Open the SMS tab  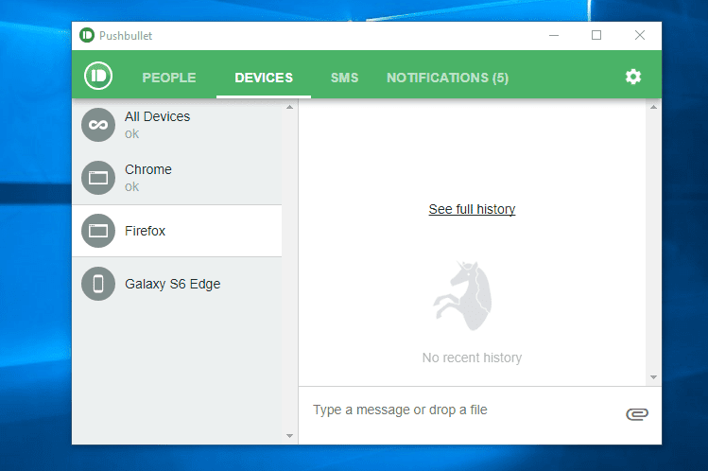pos(344,78)
